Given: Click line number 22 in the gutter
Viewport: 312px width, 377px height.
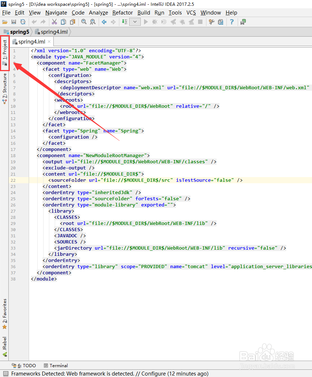Looking at the screenshot, I should tap(13, 180).
